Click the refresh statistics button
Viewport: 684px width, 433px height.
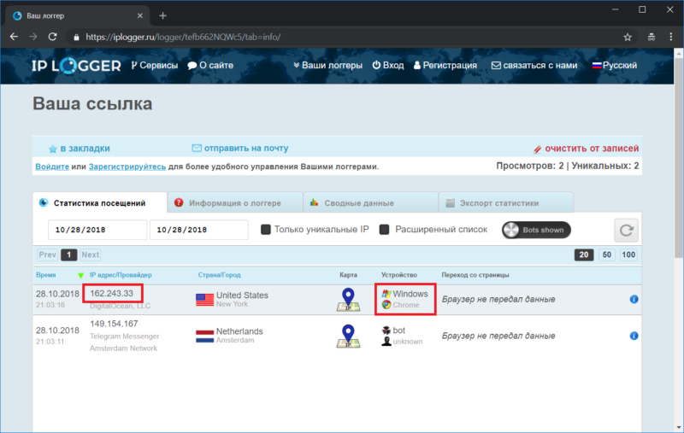[626, 230]
